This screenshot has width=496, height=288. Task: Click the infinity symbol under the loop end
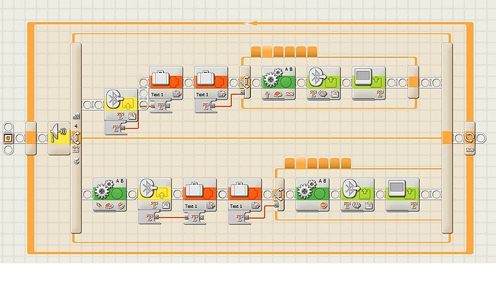(x=469, y=149)
